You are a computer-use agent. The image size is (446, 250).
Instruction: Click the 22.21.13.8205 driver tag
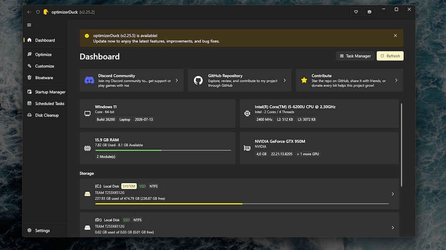point(282,154)
